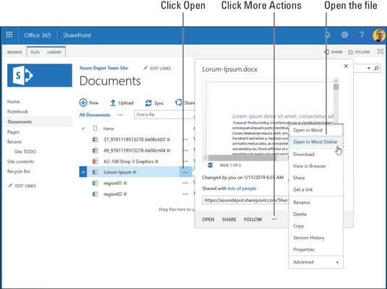Uncheck the Lorum-Ipsum row checkbox
This screenshot has height=289, width=387.
(83, 172)
